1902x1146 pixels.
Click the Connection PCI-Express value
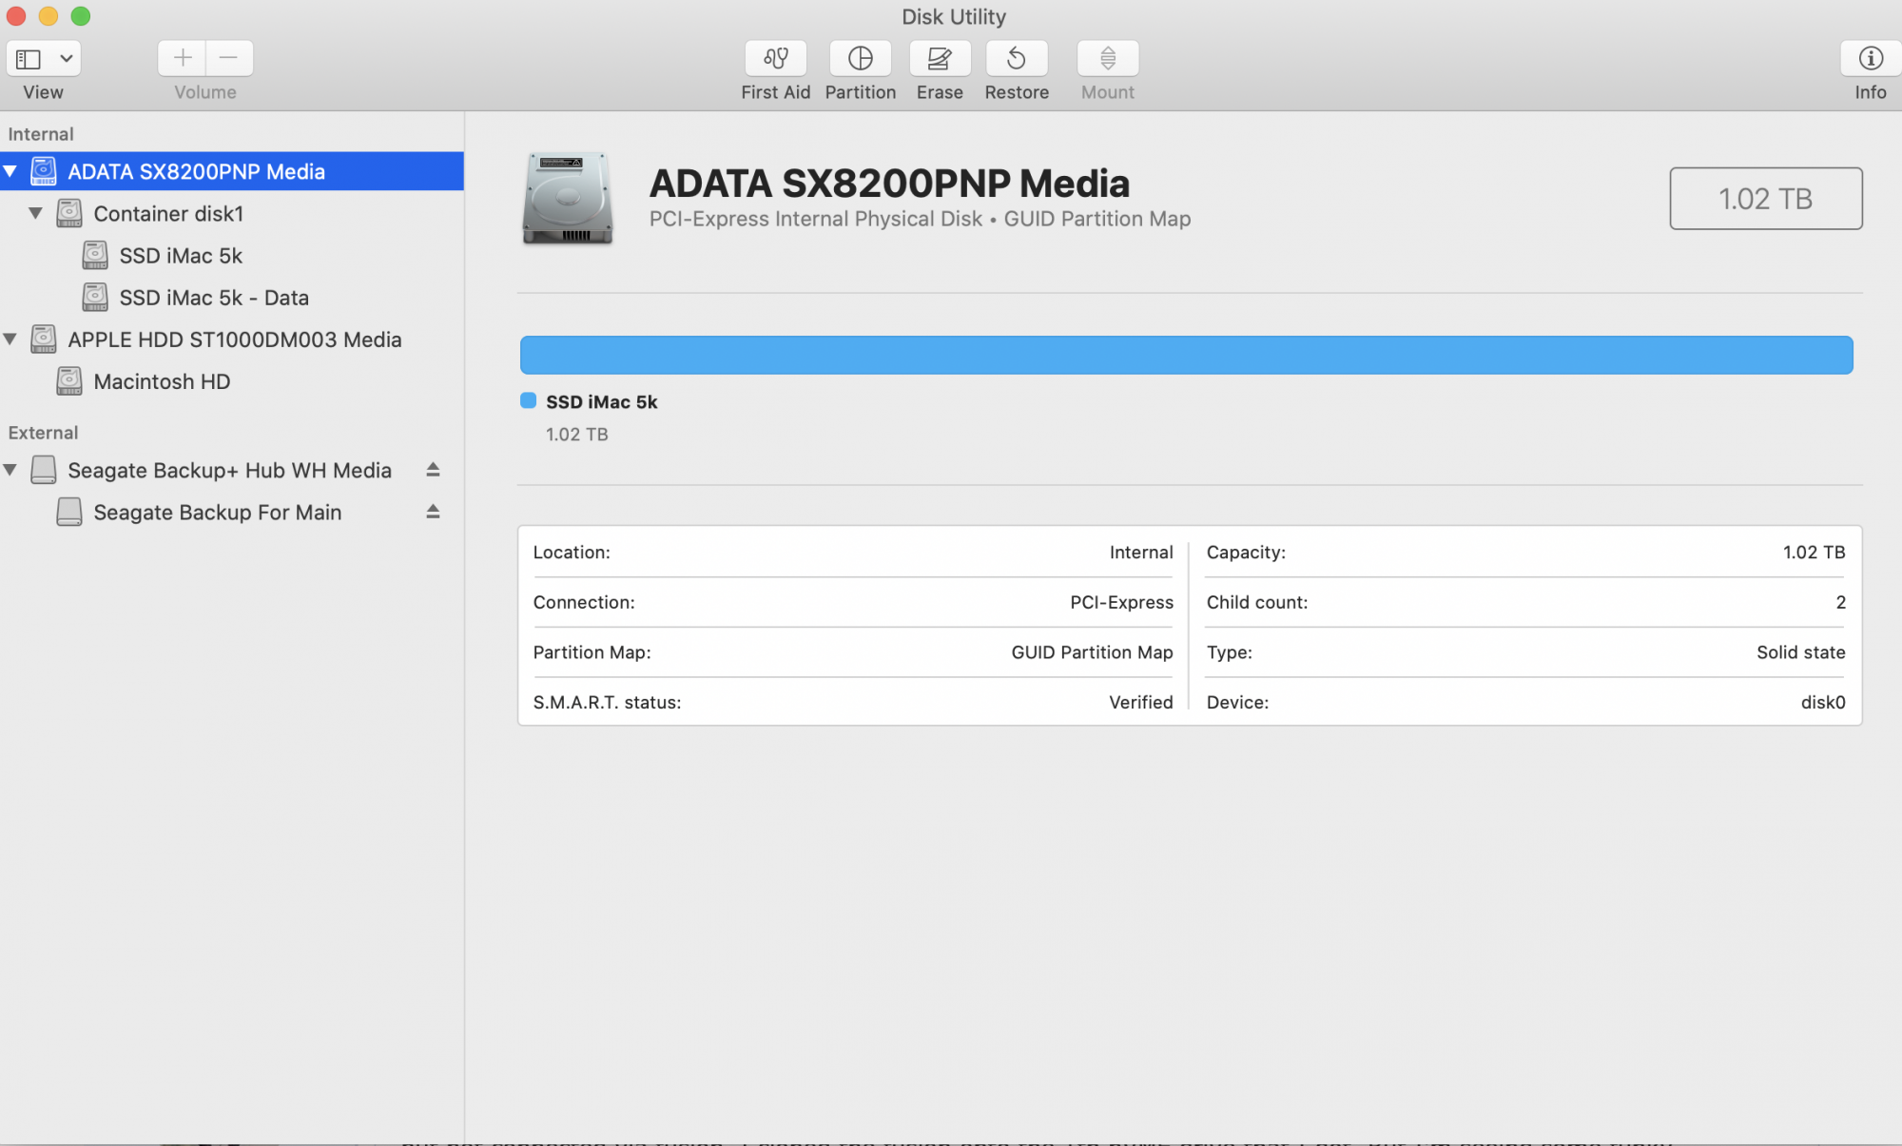point(1121,602)
